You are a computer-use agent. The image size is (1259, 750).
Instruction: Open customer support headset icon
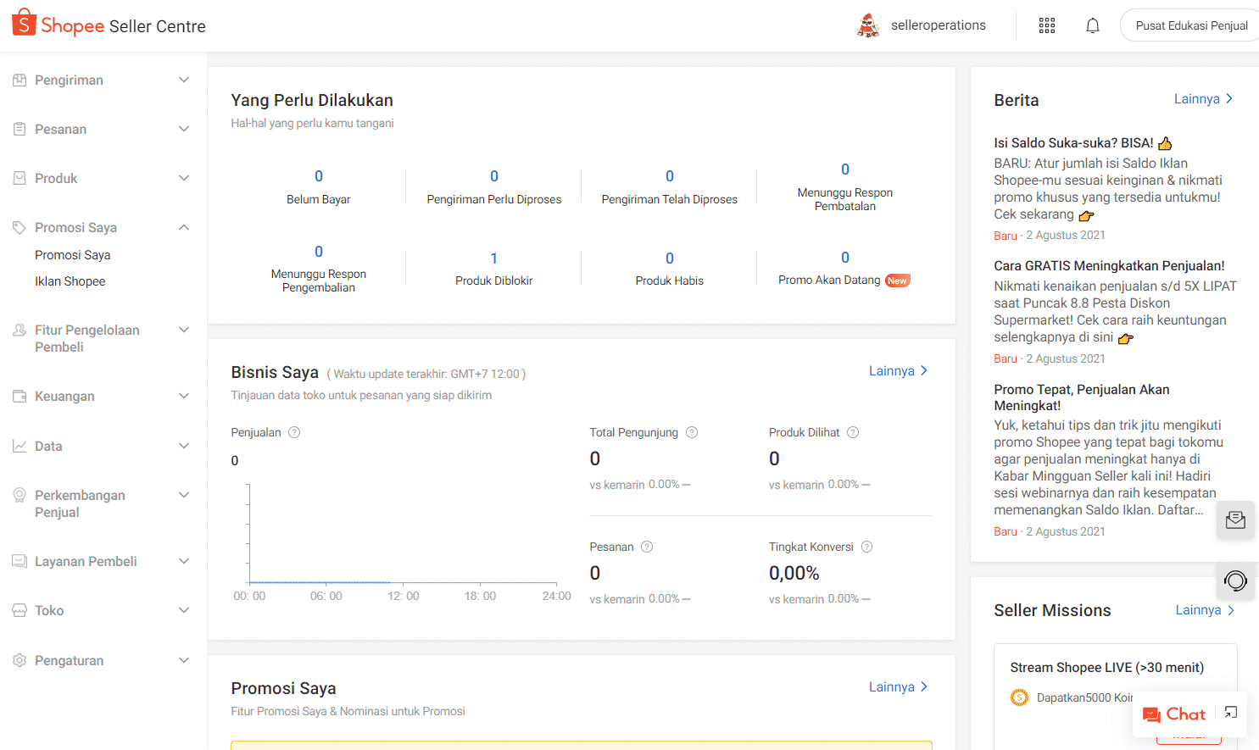pos(1235,581)
